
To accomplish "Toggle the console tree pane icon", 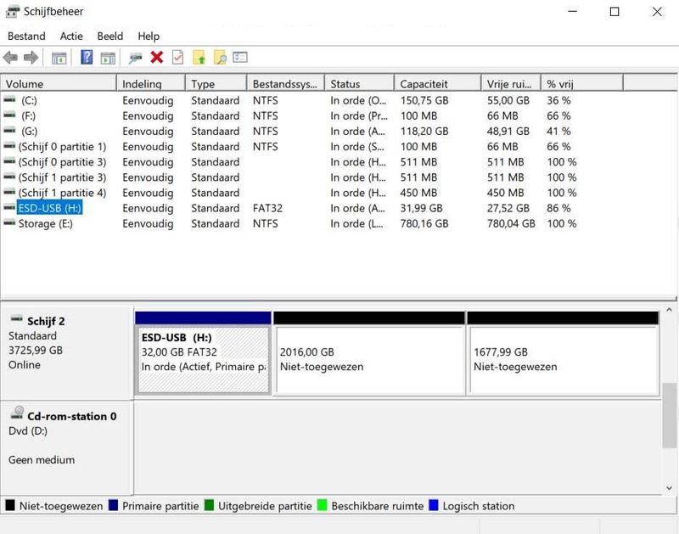I will pos(59,58).
